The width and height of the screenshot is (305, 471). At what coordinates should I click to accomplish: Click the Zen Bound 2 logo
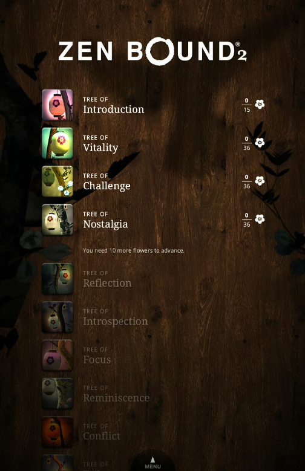click(x=152, y=51)
